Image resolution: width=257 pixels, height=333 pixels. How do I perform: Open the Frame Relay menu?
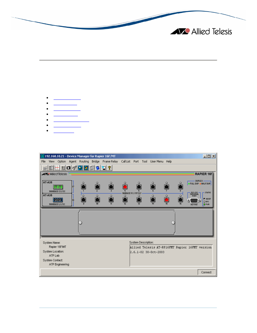point(110,162)
